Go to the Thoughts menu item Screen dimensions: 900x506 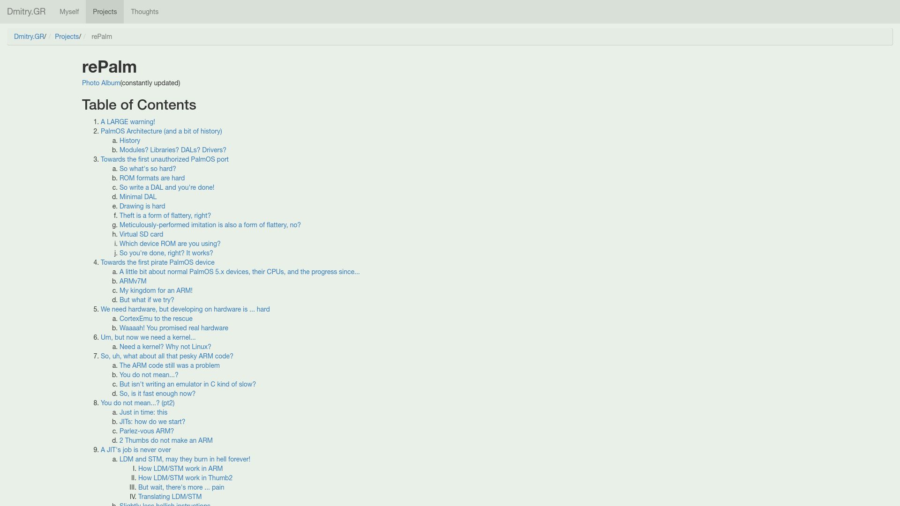point(144,12)
